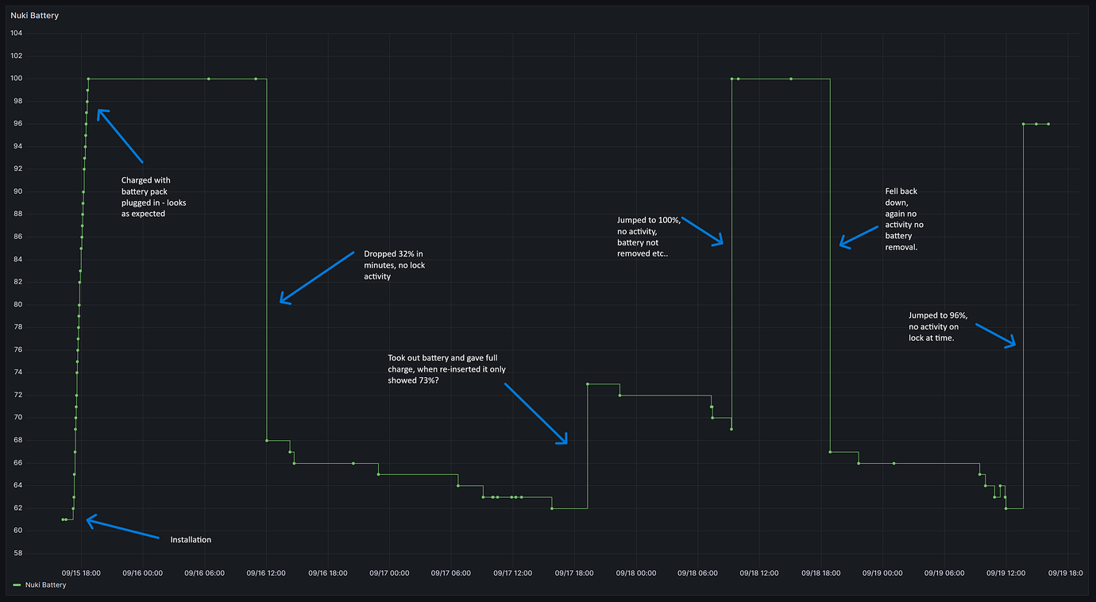1096x602 pixels.
Task: Click the y-axis value 78
Action: 17,327
